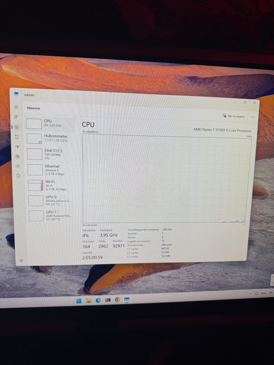Viewport: 274px width, 365px height.
Task: Click the 'AMD Ryzen 7 9700X 8-Core Processor' text
Action: click(223, 130)
